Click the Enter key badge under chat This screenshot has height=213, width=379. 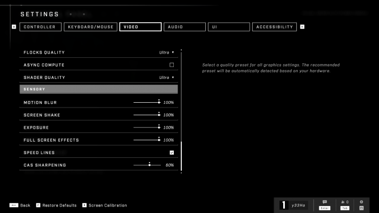pos(325,208)
